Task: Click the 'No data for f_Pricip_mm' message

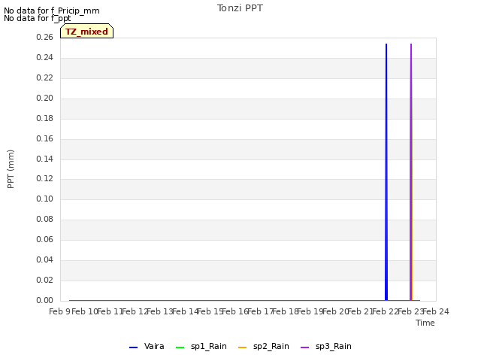Action: click(x=52, y=11)
